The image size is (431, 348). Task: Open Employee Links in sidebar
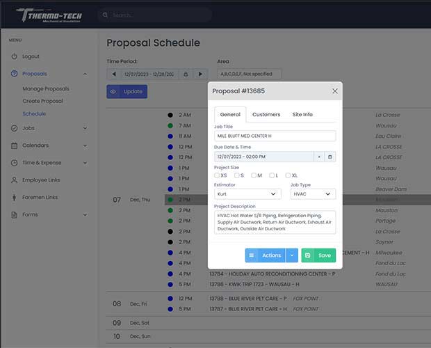click(41, 180)
